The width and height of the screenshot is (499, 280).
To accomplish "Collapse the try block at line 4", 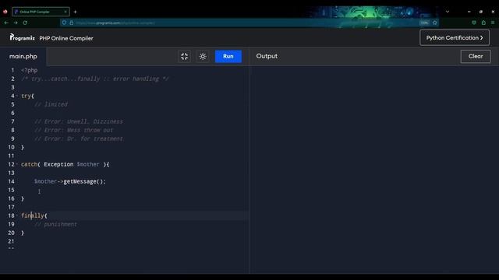I will point(17,96).
